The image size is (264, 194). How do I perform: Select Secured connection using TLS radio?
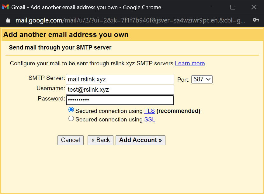(71, 110)
